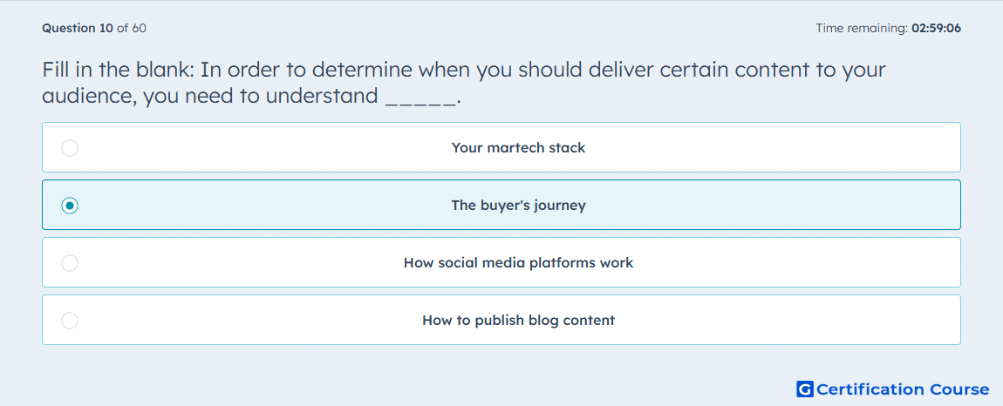
Task: Click empty area of the blog content card
Action: 768,321
